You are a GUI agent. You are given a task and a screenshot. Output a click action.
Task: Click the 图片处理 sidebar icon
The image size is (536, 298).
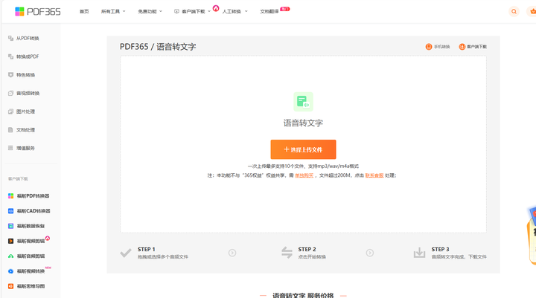pyautogui.click(x=10, y=111)
